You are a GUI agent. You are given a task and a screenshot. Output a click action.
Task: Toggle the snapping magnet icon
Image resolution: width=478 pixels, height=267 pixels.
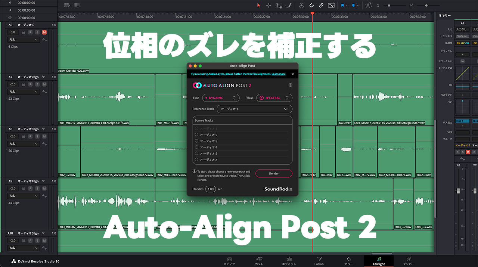[312, 5]
